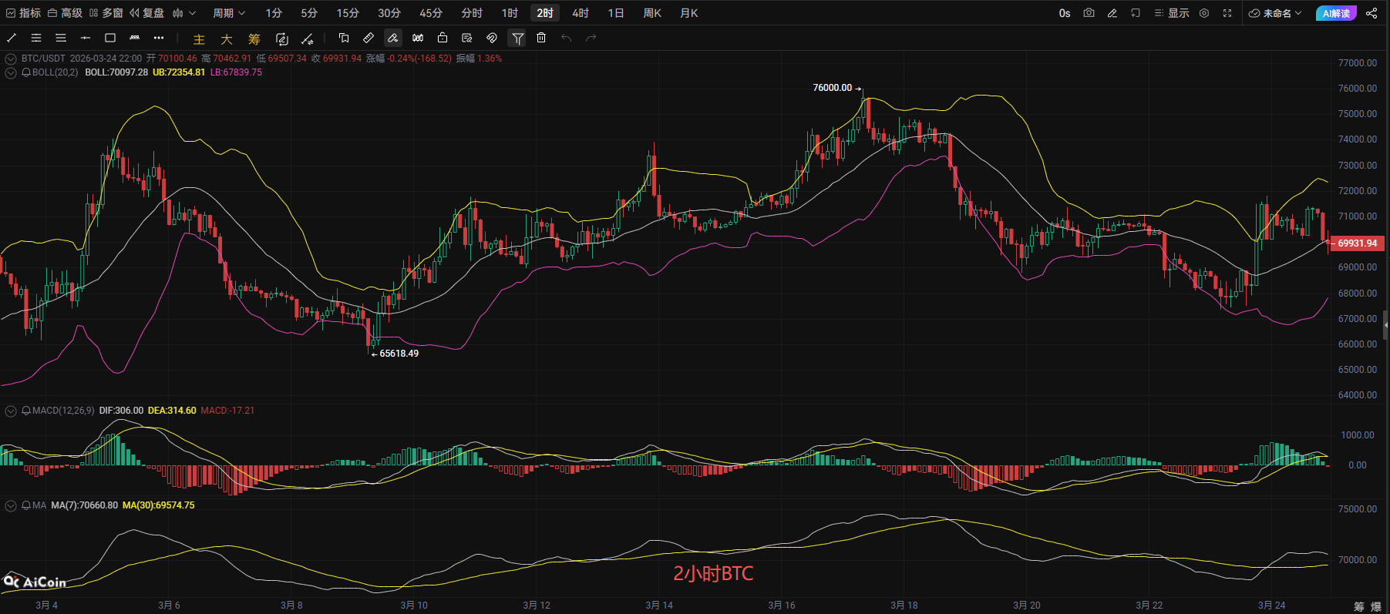1390x614 pixels.
Task: Toggle the highlighted eraser pen tool
Action: pos(393,38)
